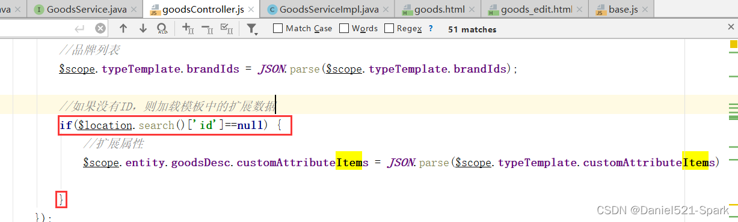The image size is (738, 222).
Task: Click the green stripe marks in the error gutter
Action: 733,112
